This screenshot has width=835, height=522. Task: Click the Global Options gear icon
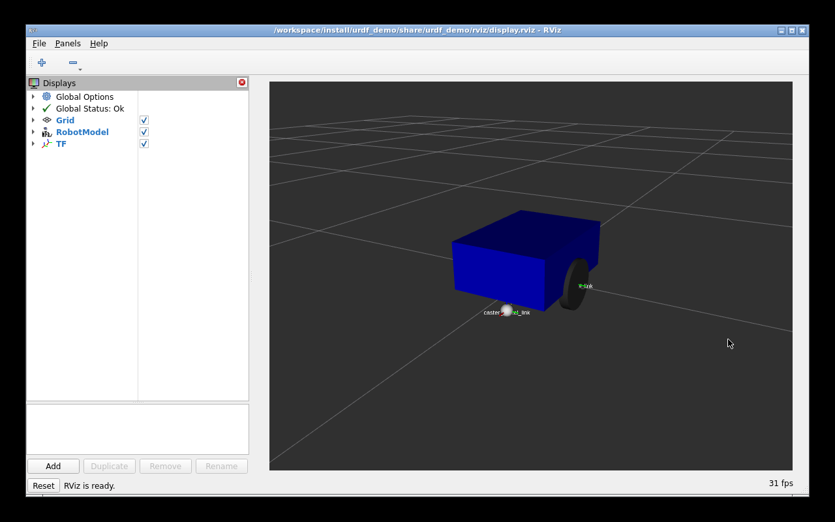pyautogui.click(x=47, y=97)
